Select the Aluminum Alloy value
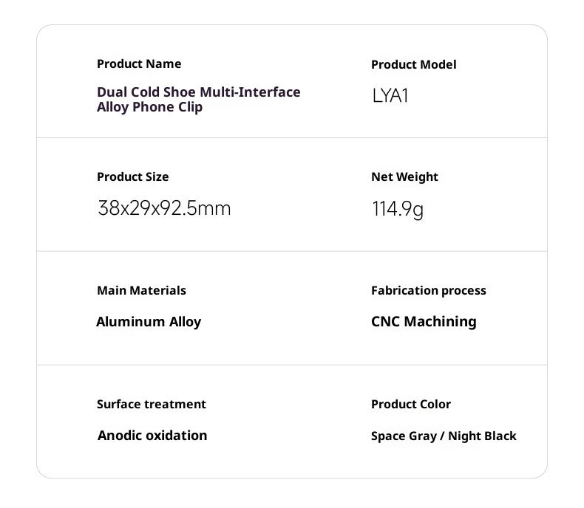 tap(149, 322)
